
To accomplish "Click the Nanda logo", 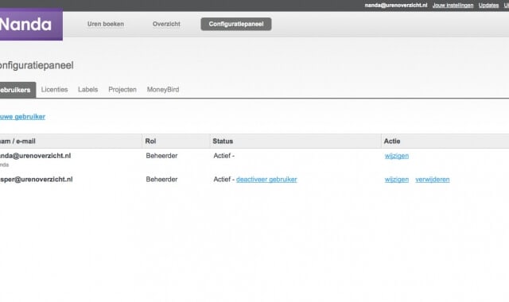I will click(x=31, y=25).
